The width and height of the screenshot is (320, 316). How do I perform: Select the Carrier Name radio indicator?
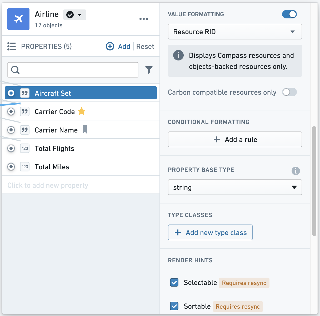coord(11,130)
